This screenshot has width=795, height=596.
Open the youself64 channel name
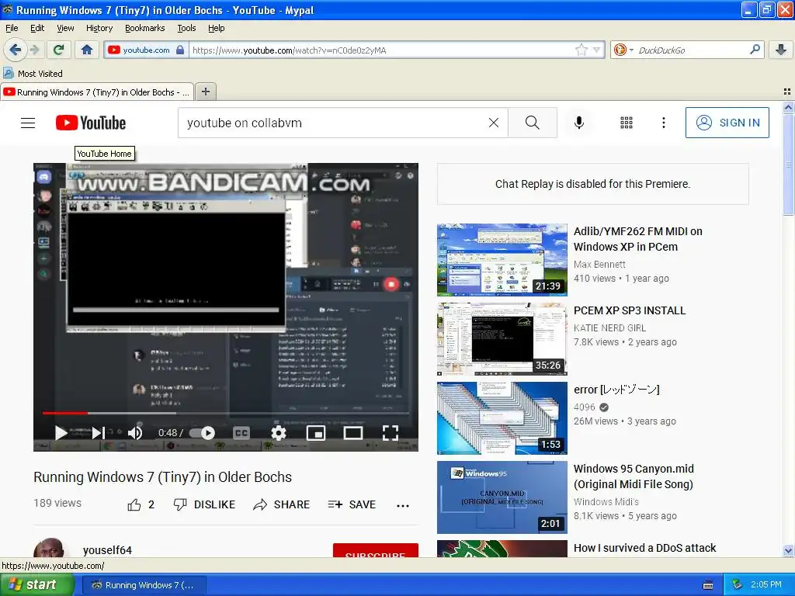107,550
